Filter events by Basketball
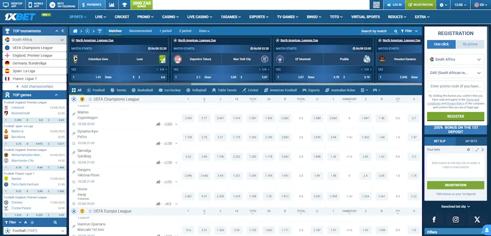The height and width of the screenshot is (236, 491). [x=142, y=90]
